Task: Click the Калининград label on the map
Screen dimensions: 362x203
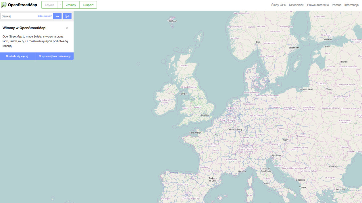Action: [x=306, y=89]
